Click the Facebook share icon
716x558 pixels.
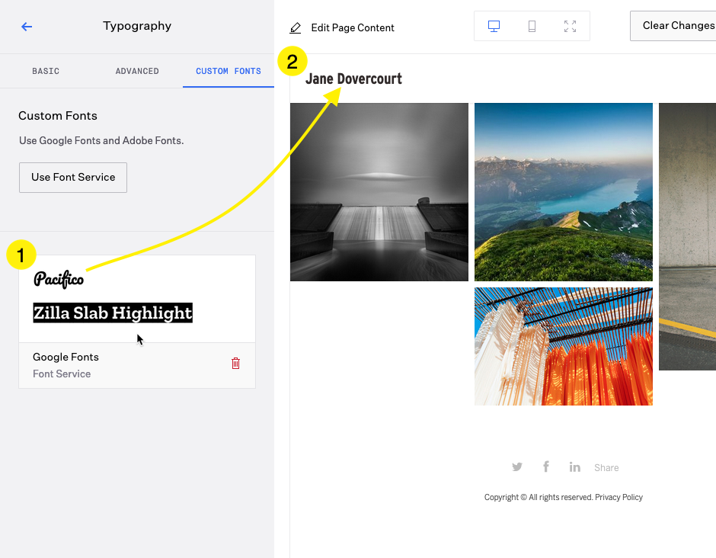[545, 466]
